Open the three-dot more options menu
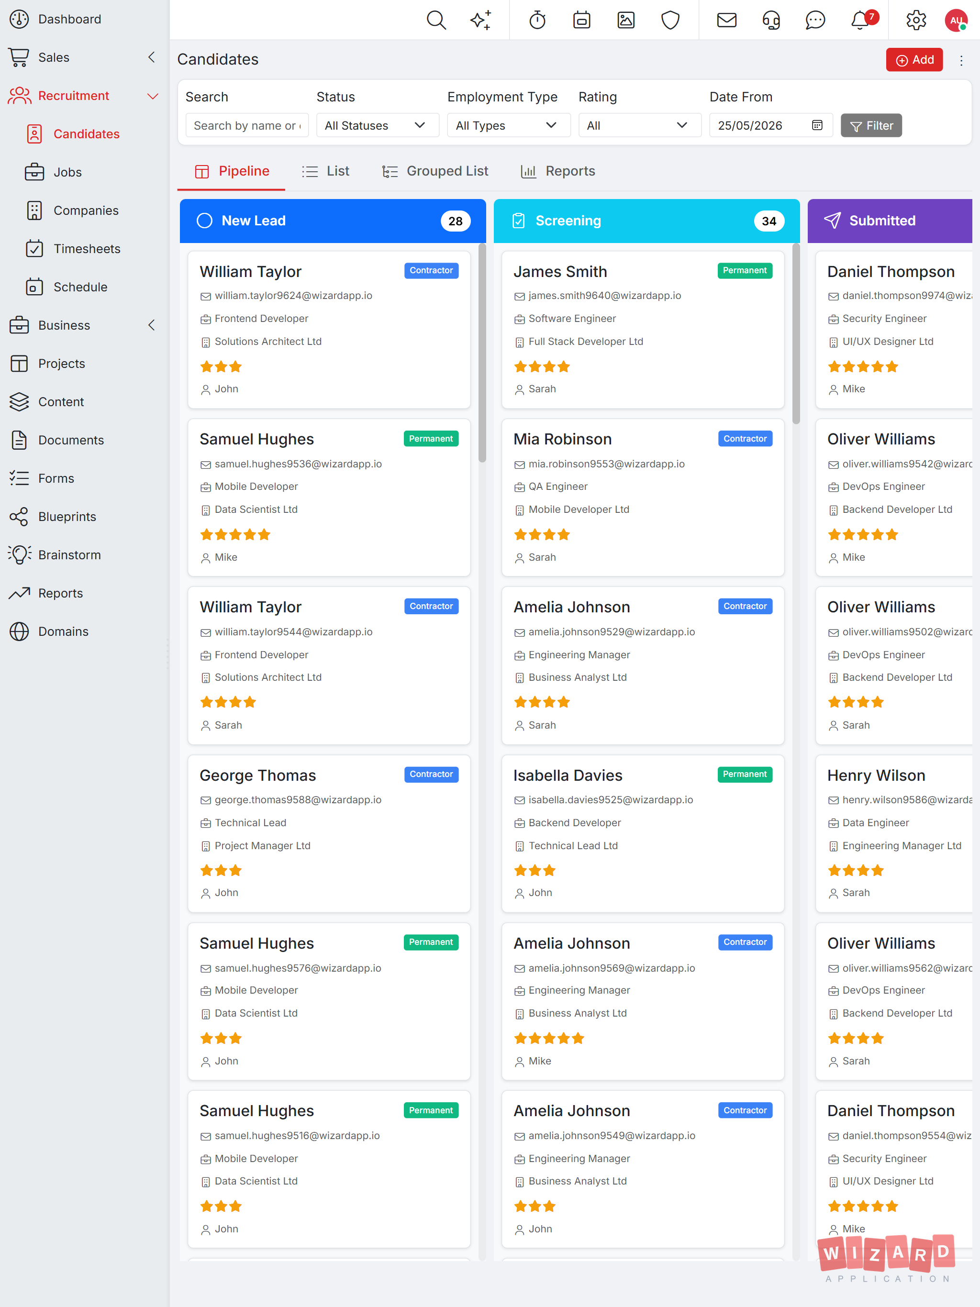 961,60
